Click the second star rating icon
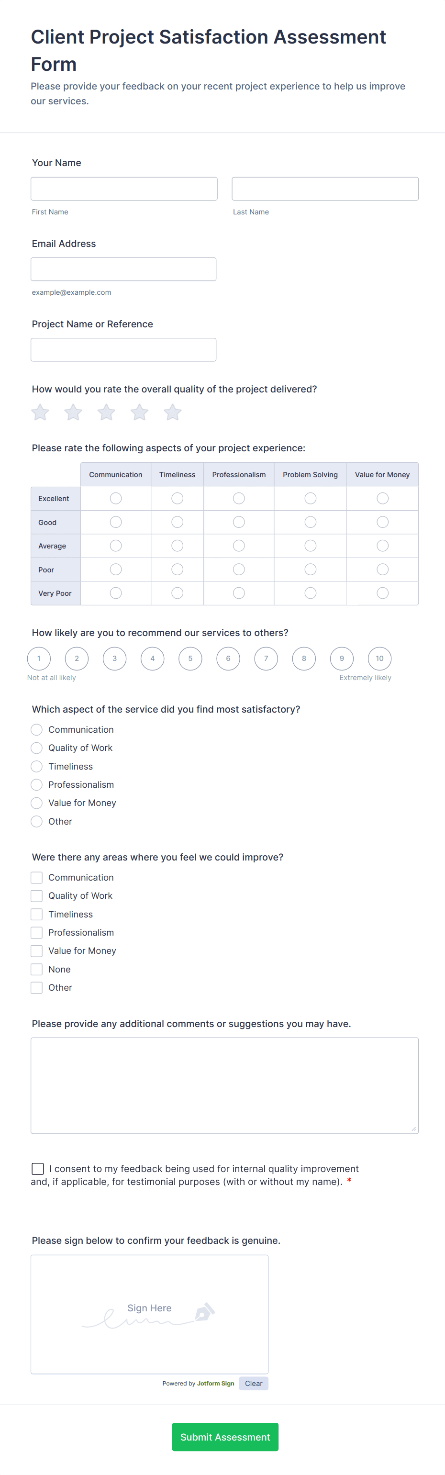This screenshot has height=1475, width=445. coord(73,412)
